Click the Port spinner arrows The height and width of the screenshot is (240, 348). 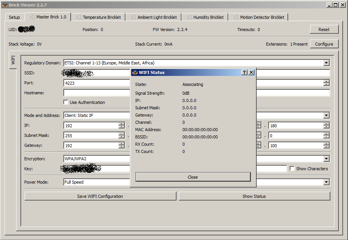(326, 83)
